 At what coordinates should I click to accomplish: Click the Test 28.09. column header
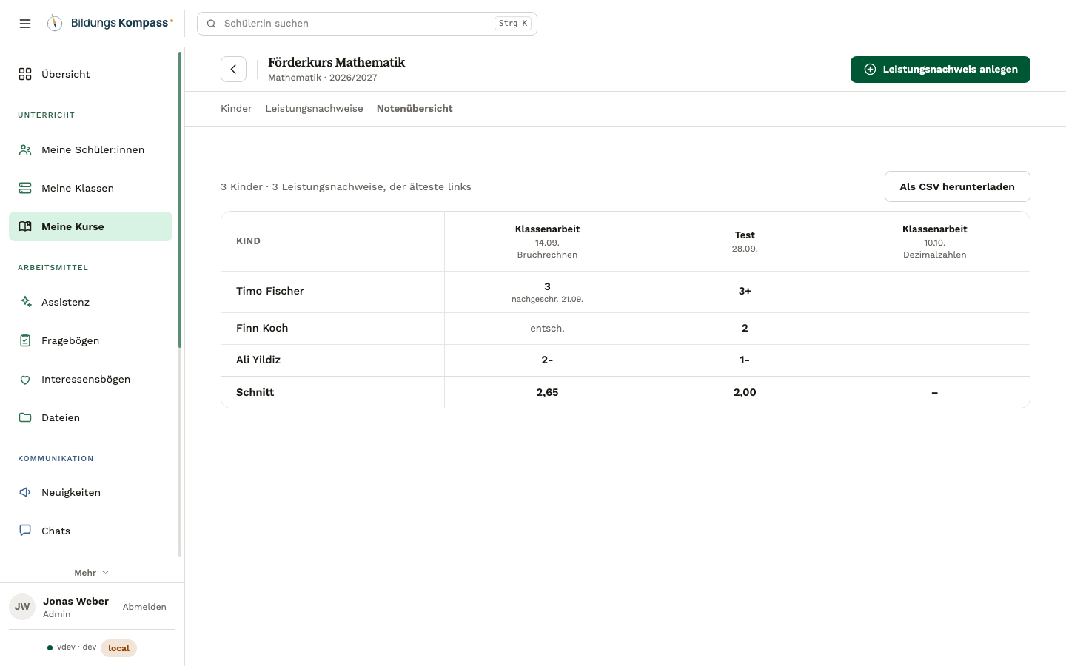click(x=745, y=241)
